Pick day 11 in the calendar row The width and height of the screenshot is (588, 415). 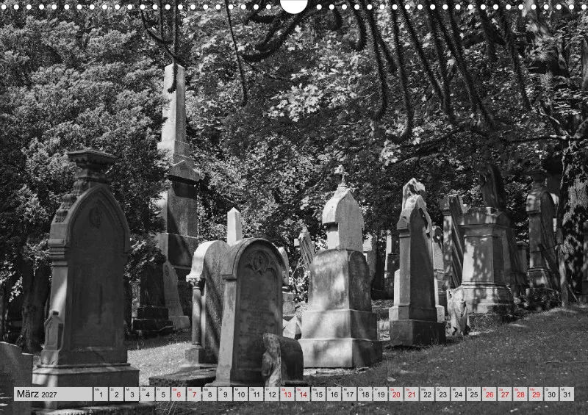pos(256,394)
